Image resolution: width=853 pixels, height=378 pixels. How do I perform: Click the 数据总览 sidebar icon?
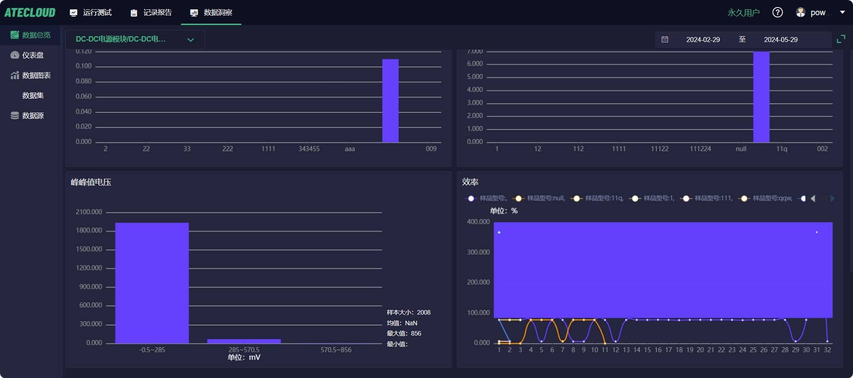15,35
